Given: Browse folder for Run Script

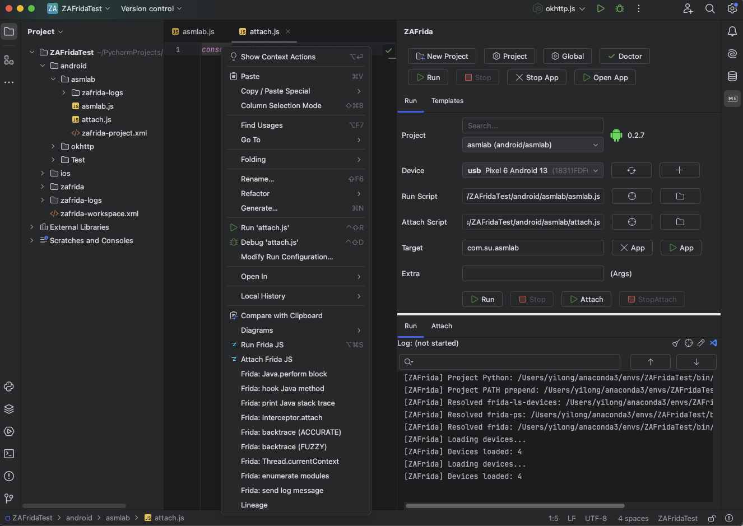Looking at the screenshot, I should click(680, 196).
